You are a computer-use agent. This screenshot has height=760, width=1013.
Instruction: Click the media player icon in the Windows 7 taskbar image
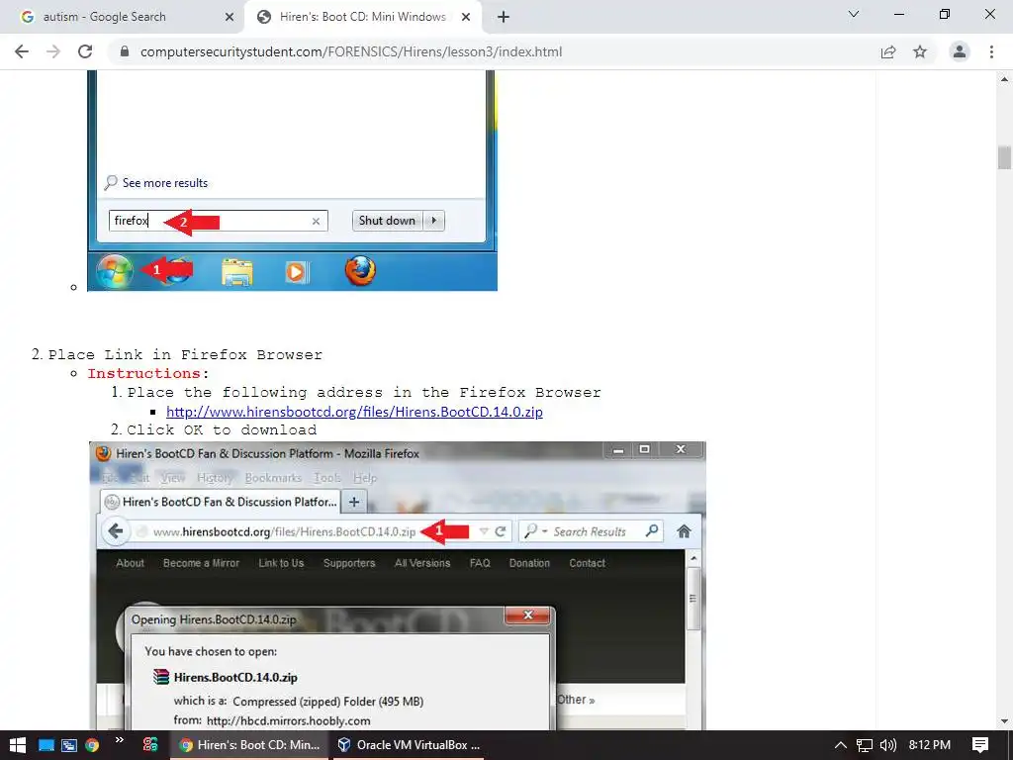click(297, 272)
